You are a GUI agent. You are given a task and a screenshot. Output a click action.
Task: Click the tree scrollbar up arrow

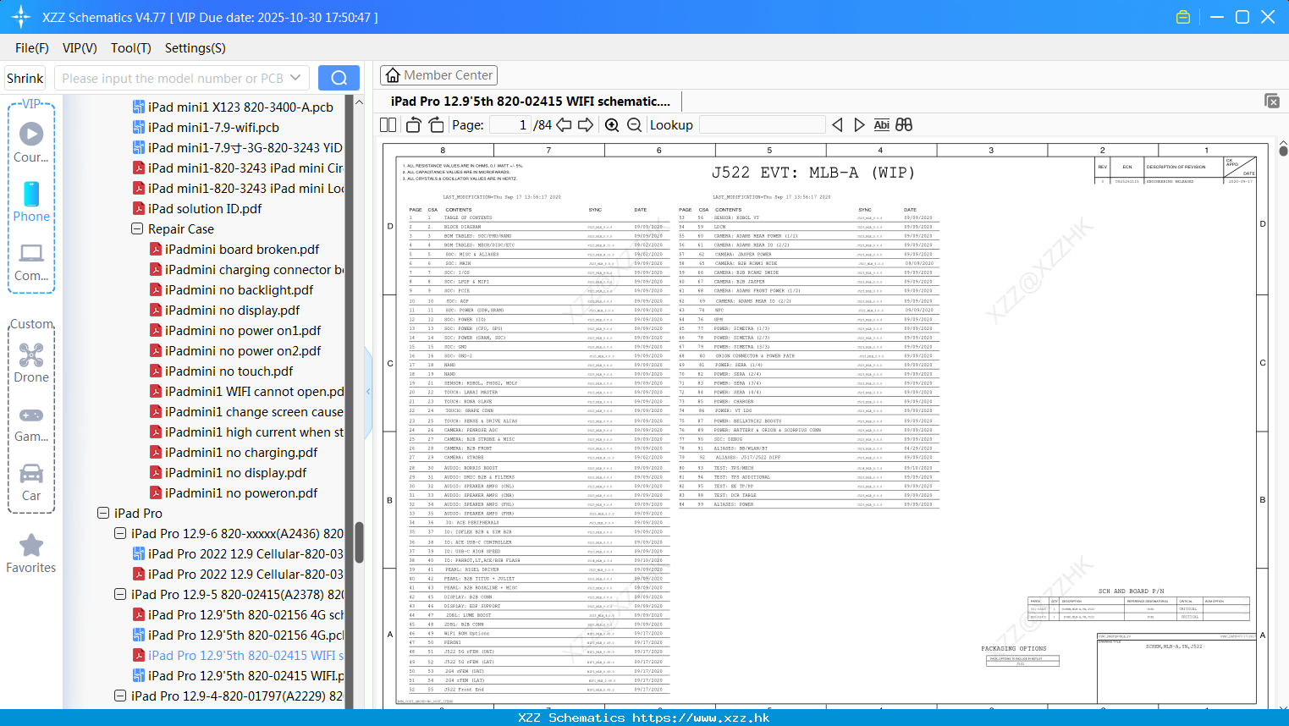pos(359,102)
